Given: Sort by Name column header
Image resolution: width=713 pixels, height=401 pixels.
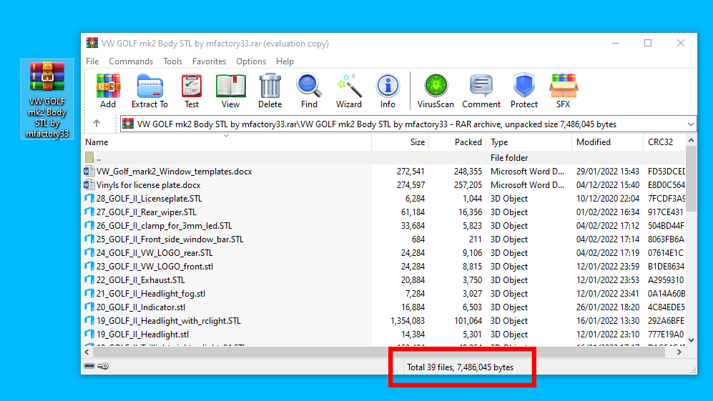Looking at the screenshot, I should [x=227, y=142].
